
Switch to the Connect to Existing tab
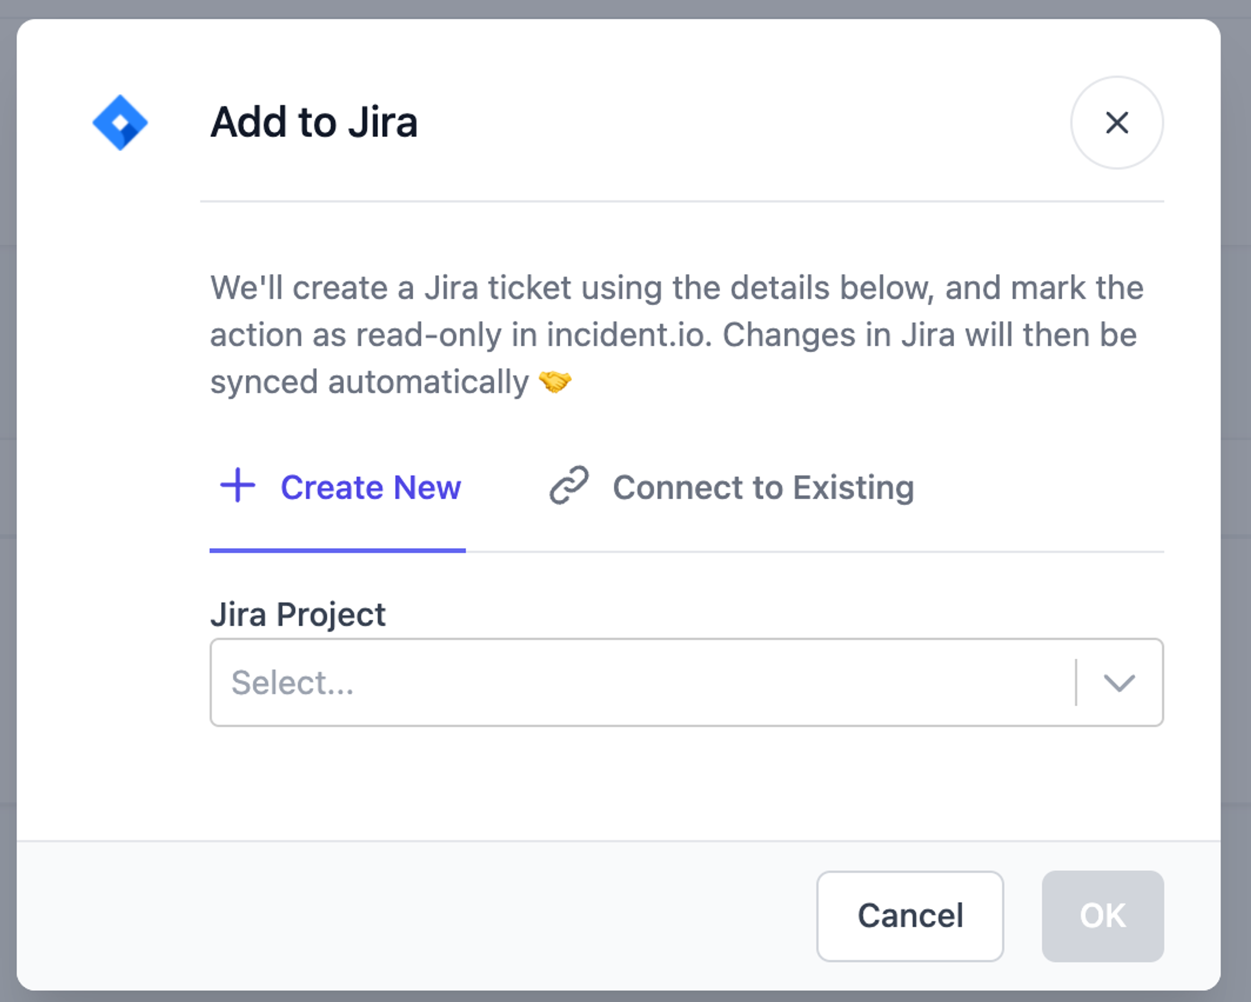tap(762, 487)
